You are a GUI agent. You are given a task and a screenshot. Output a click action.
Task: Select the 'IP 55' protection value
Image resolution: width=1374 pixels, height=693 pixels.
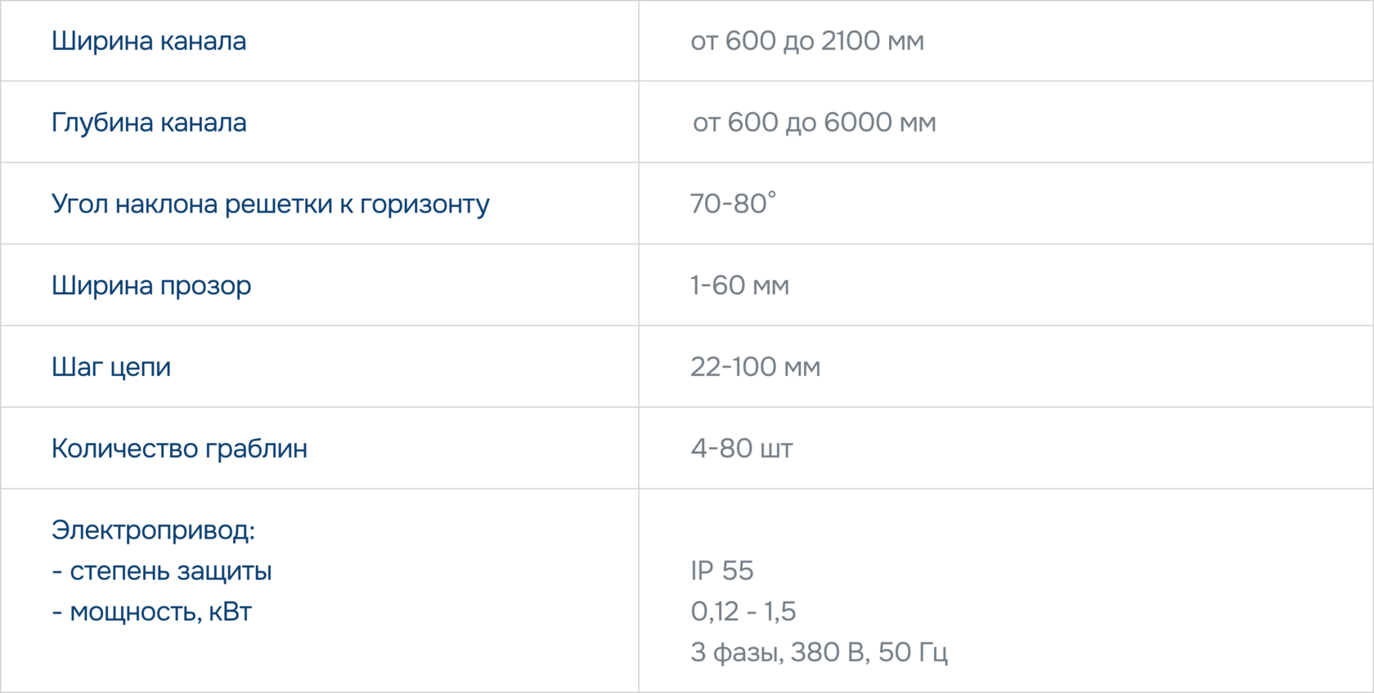[x=722, y=571]
